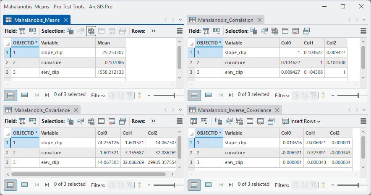Click Clear Selection in Mahalanobis_Correlation toolbar
The width and height of the screenshot is (371, 195).
pos(285,31)
